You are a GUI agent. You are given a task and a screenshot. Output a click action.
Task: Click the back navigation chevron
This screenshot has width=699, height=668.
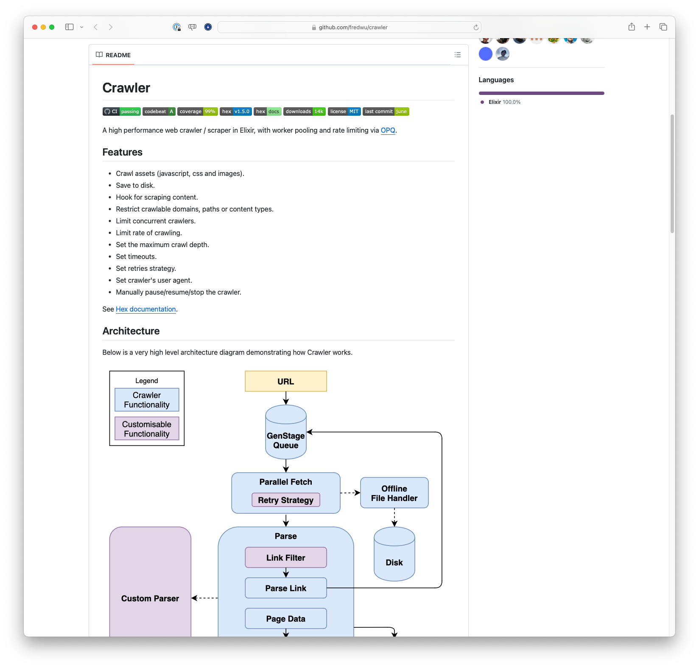coord(96,27)
